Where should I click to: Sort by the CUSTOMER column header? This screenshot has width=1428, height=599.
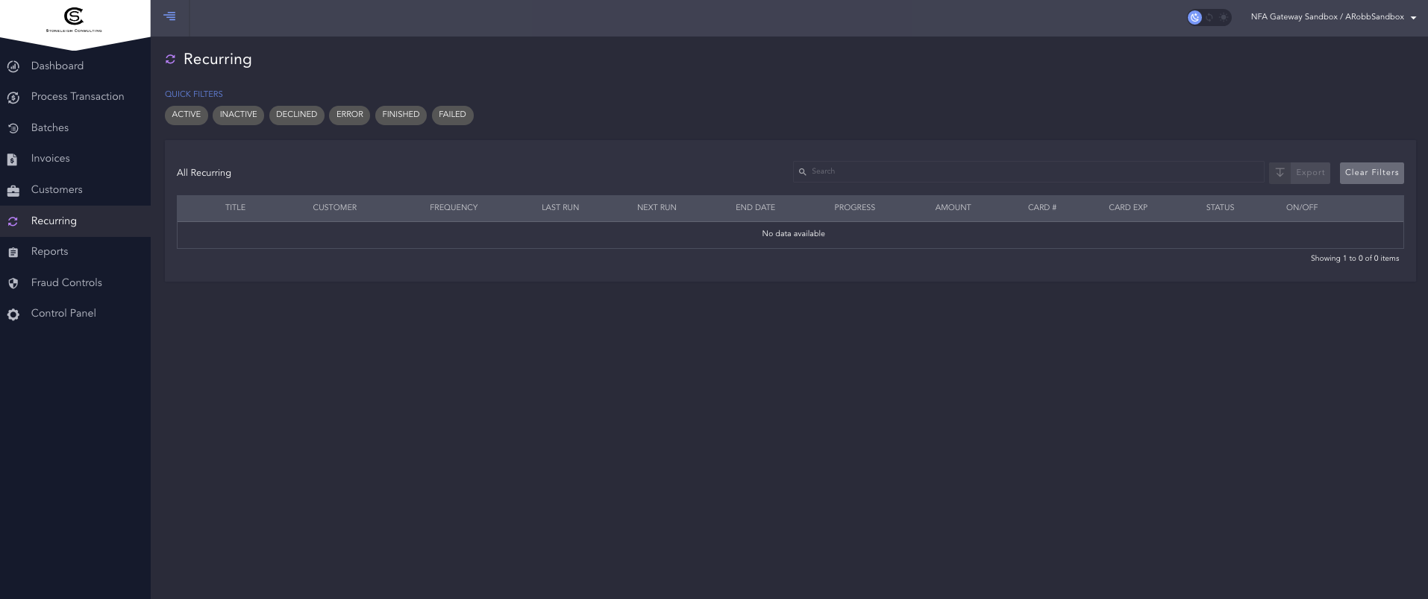334,208
